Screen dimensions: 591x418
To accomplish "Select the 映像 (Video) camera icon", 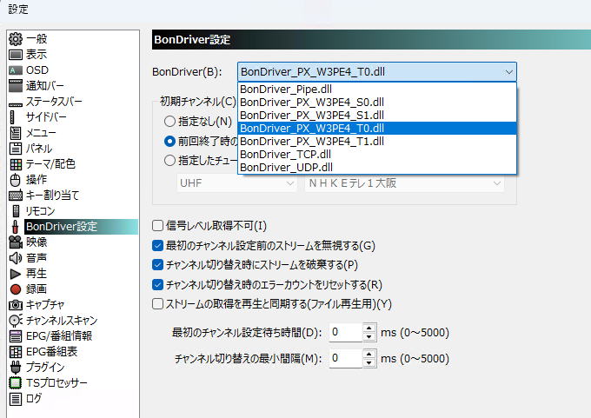I will [15, 242].
